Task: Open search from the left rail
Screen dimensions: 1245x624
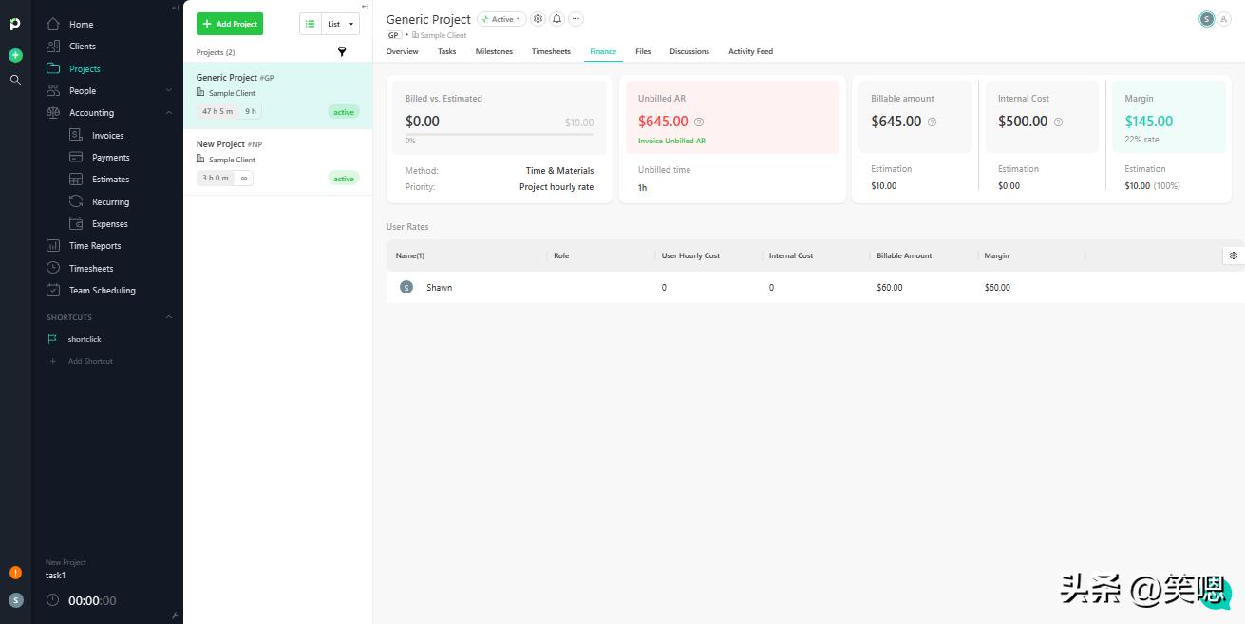Action: pos(15,80)
